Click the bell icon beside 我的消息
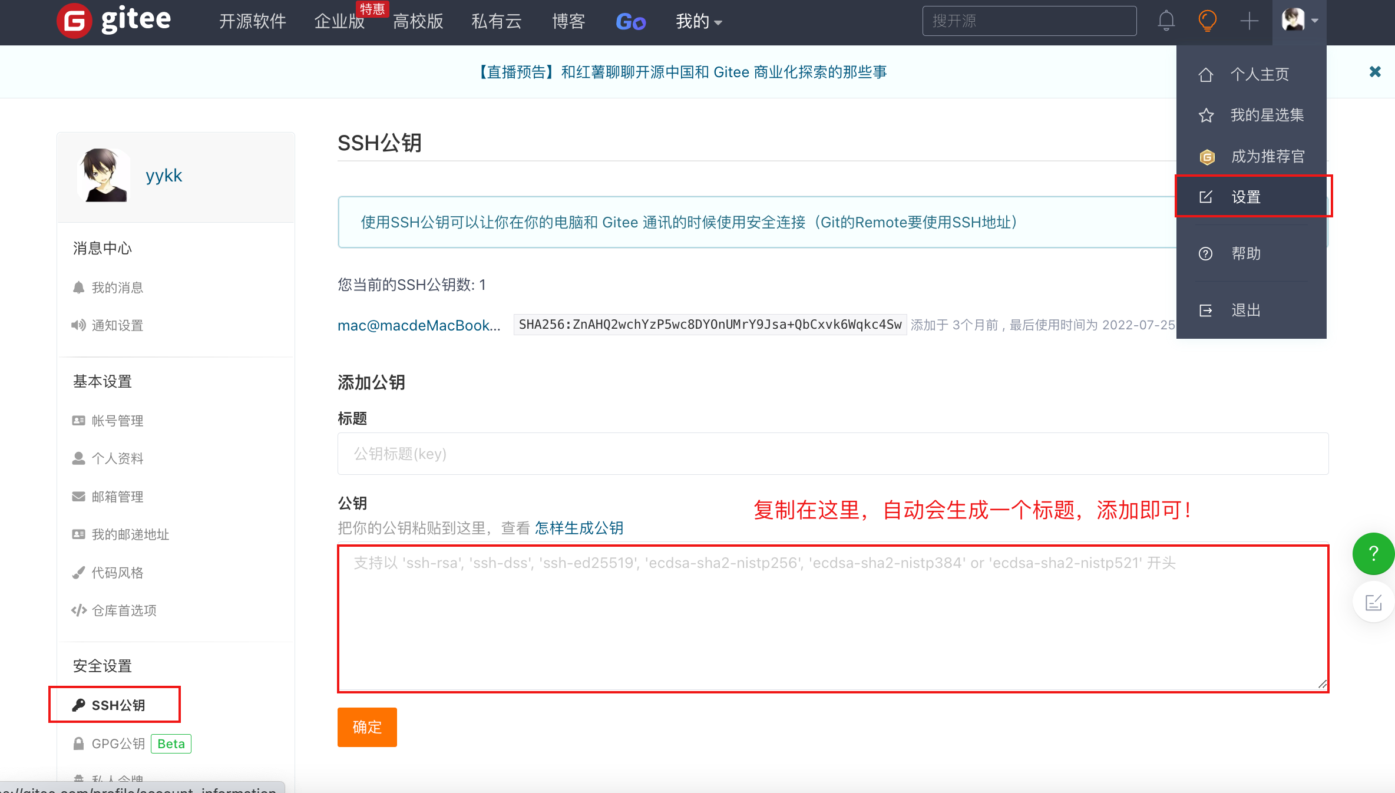Viewport: 1395px width, 793px height. 78,288
